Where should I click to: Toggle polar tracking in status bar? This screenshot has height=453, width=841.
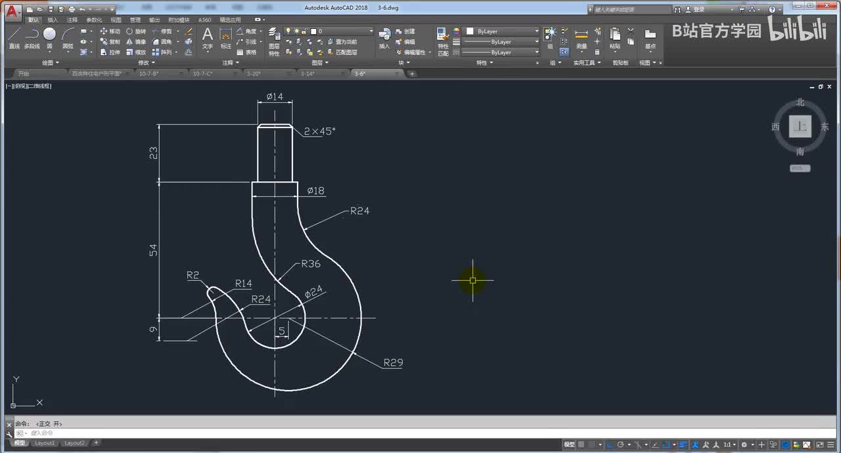620,444
